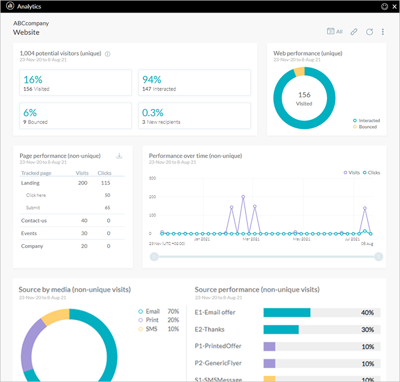Click the Events page row
This screenshot has width=400, height=382.
coord(72,233)
